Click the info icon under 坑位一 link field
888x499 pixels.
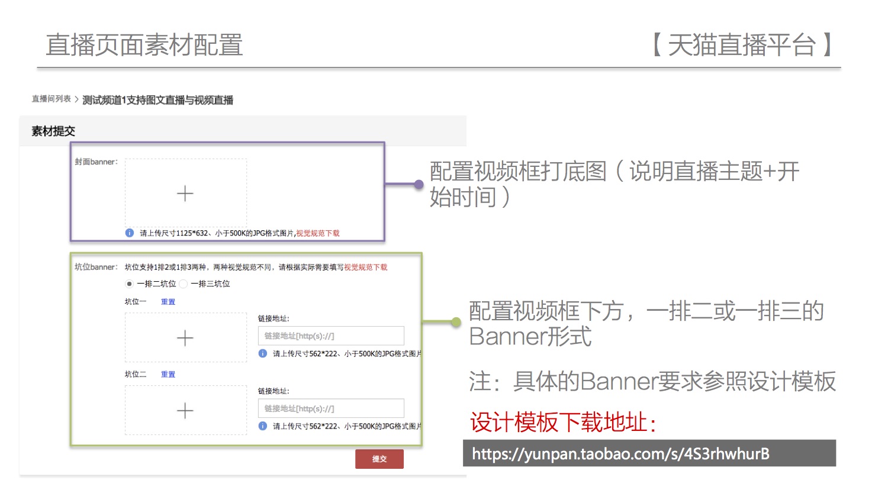click(263, 353)
